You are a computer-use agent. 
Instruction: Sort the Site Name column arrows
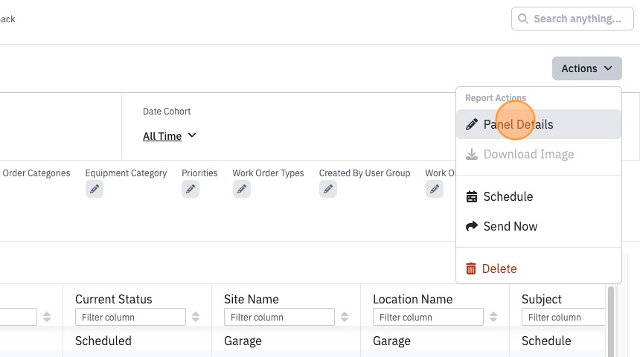tap(345, 317)
